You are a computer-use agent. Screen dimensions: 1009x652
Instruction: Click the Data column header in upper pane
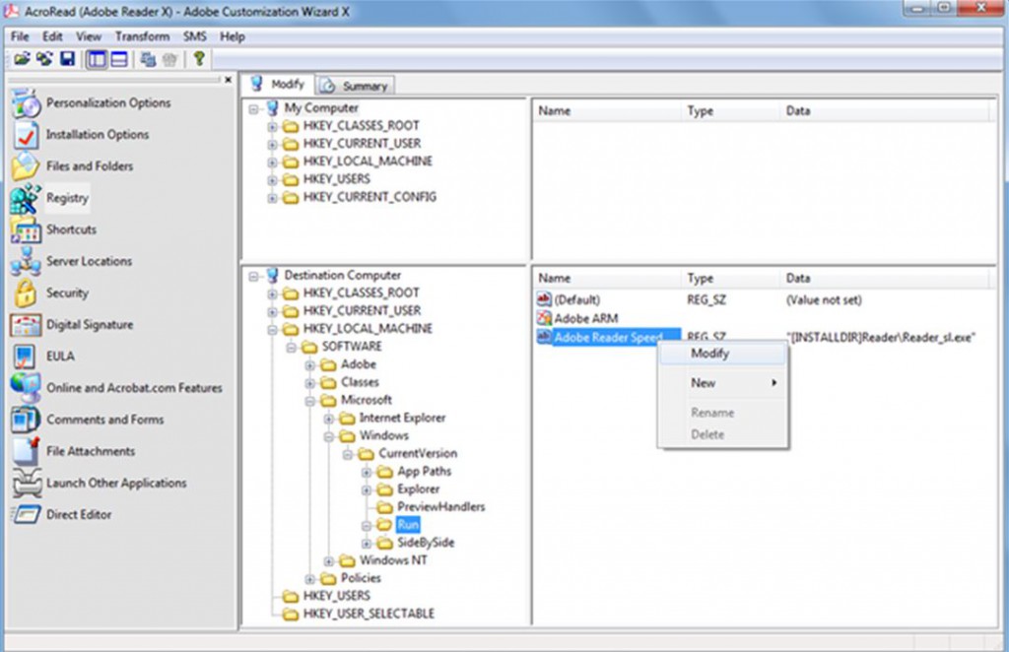pos(884,111)
